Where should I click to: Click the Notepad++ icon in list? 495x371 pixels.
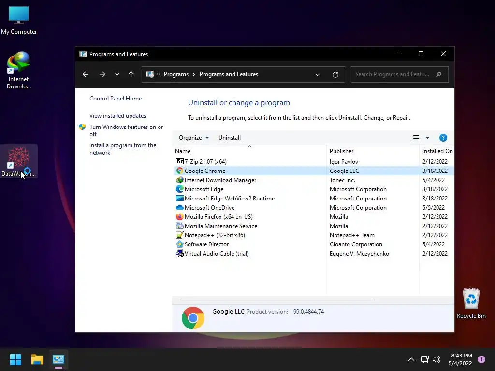[x=180, y=235]
